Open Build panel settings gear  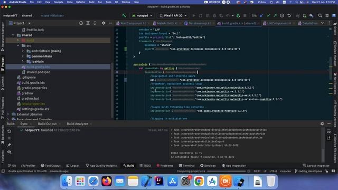[x=322, y=123]
